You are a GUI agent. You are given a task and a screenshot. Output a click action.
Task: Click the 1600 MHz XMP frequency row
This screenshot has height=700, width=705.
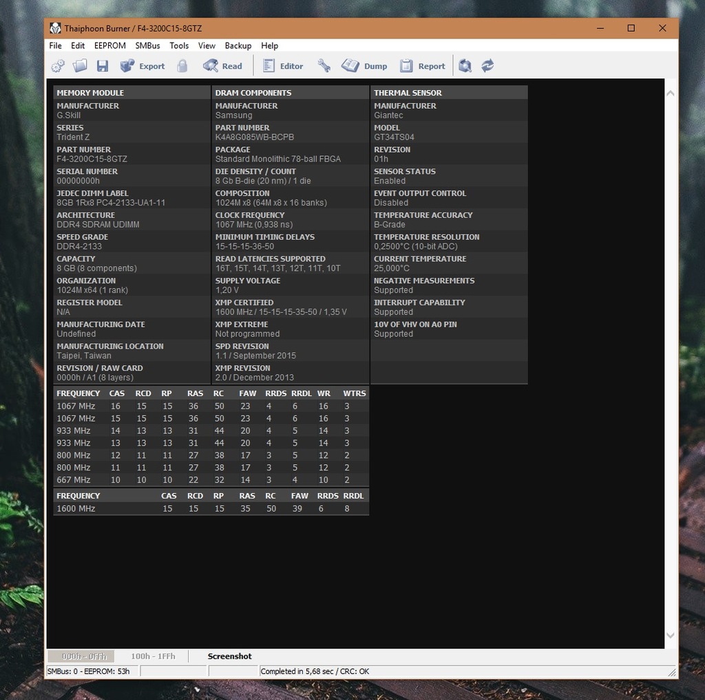click(211, 509)
